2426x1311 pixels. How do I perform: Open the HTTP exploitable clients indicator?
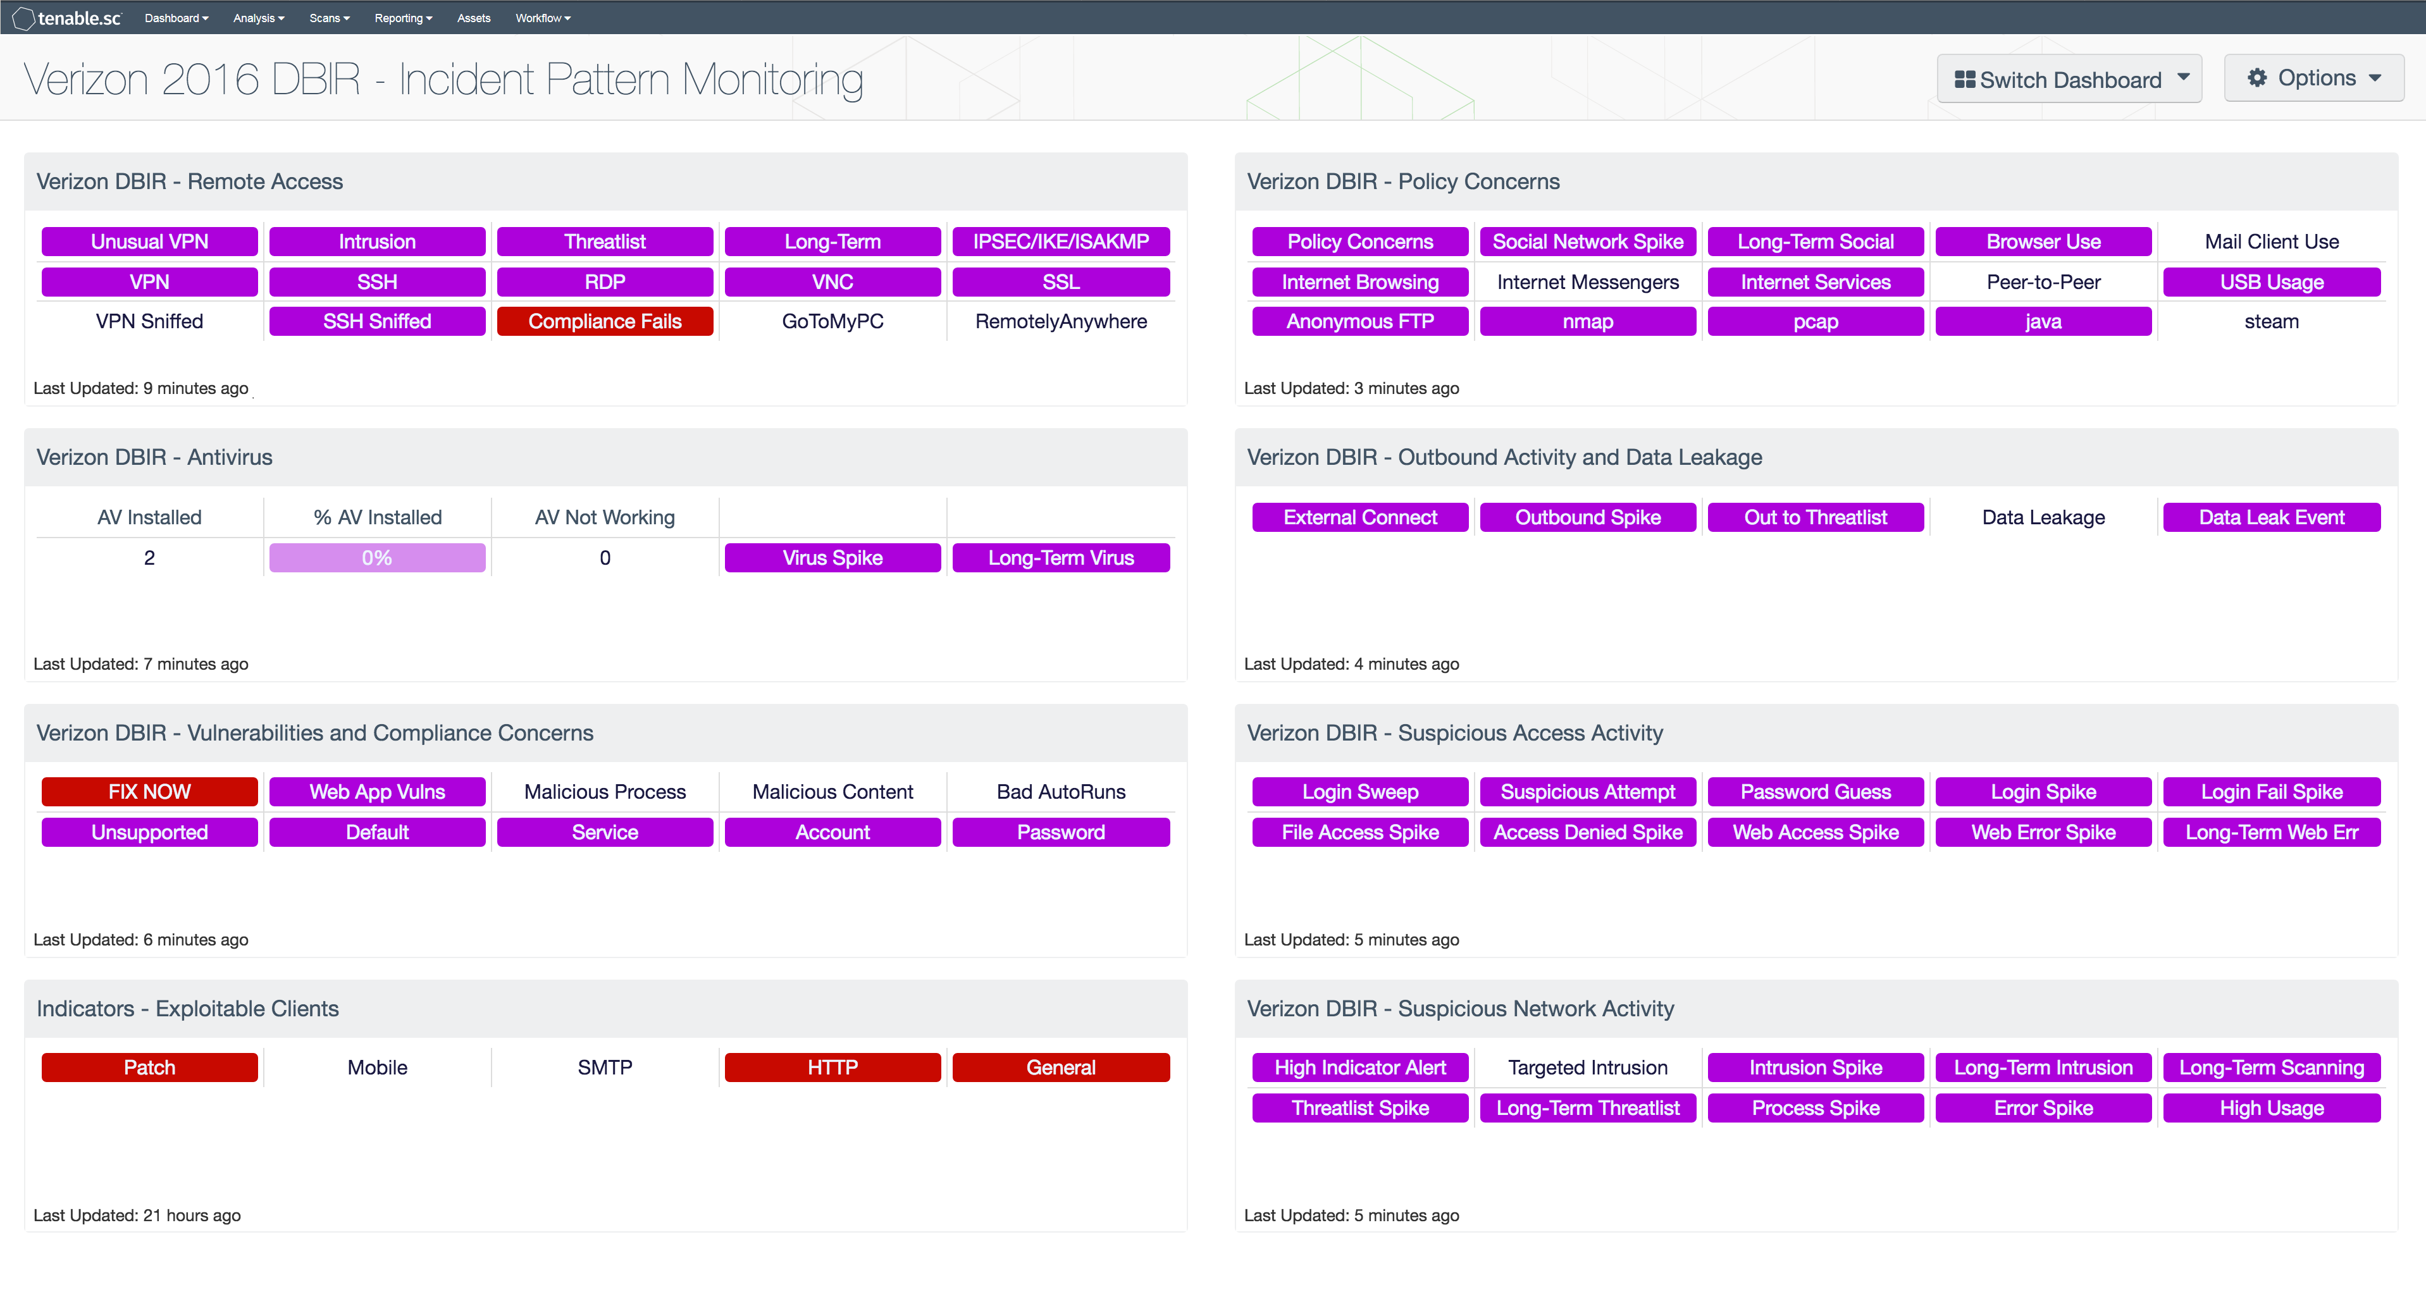832,1067
